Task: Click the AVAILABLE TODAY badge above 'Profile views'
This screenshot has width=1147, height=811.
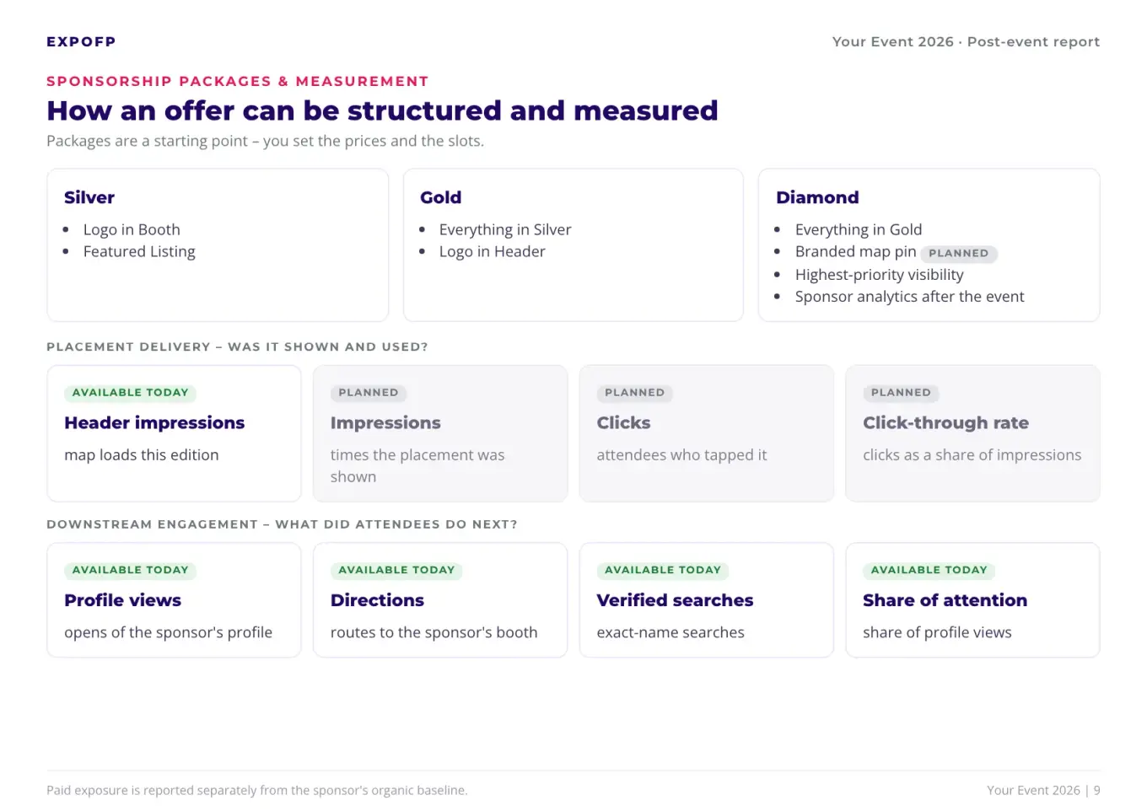Action: [x=131, y=571]
